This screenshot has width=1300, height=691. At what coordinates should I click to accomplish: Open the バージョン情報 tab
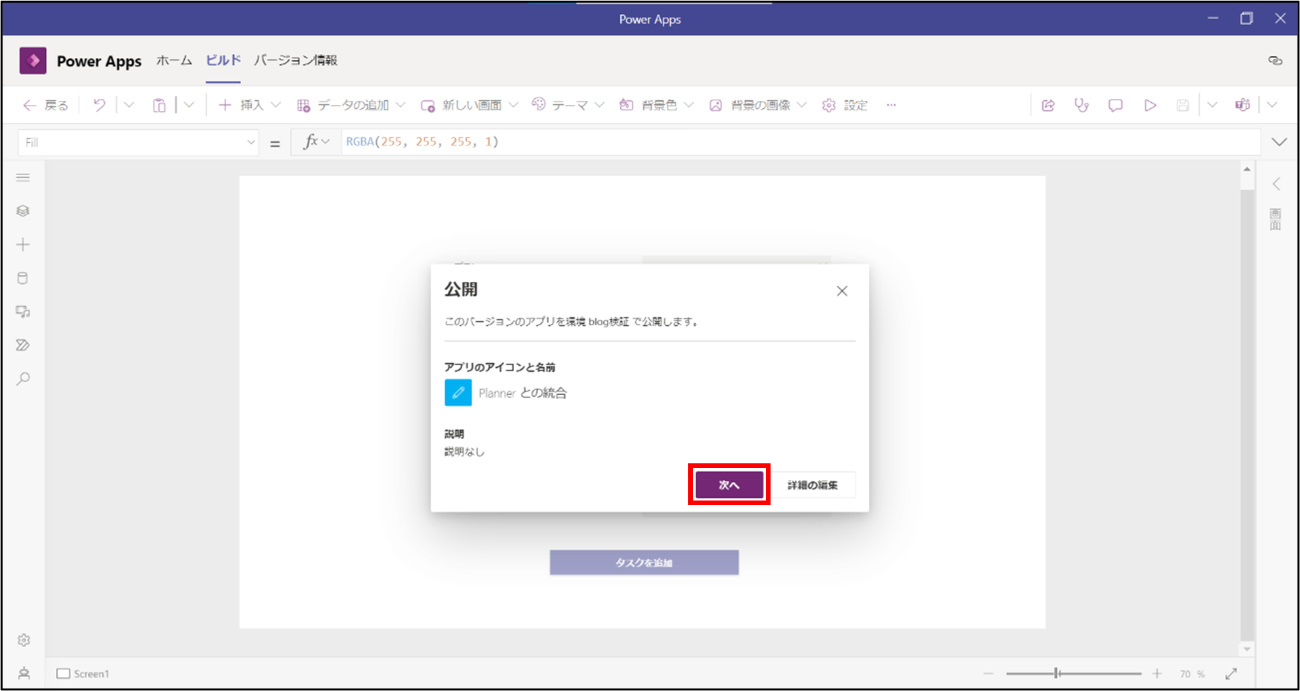296,60
